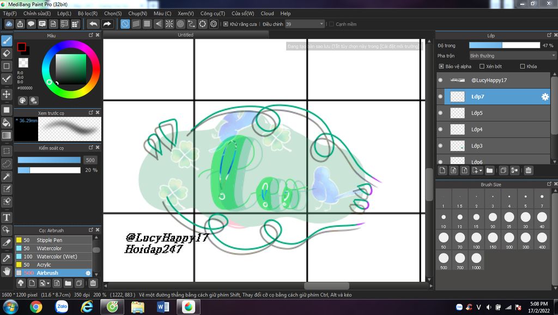
Task: Open the Điều chỉnh correction dropdown
Action: (x=305, y=24)
